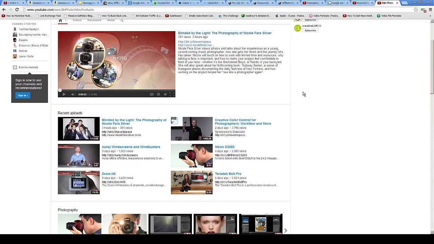Click the Photography section heading
Image resolution: width=434 pixels, height=244 pixels.
tap(68, 210)
